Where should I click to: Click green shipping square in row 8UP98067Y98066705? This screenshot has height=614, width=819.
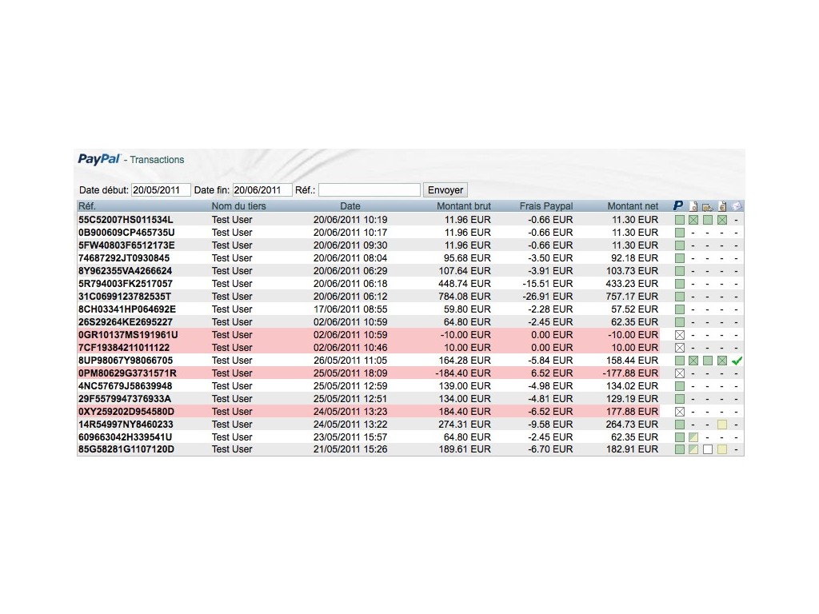click(x=708, y=361)
